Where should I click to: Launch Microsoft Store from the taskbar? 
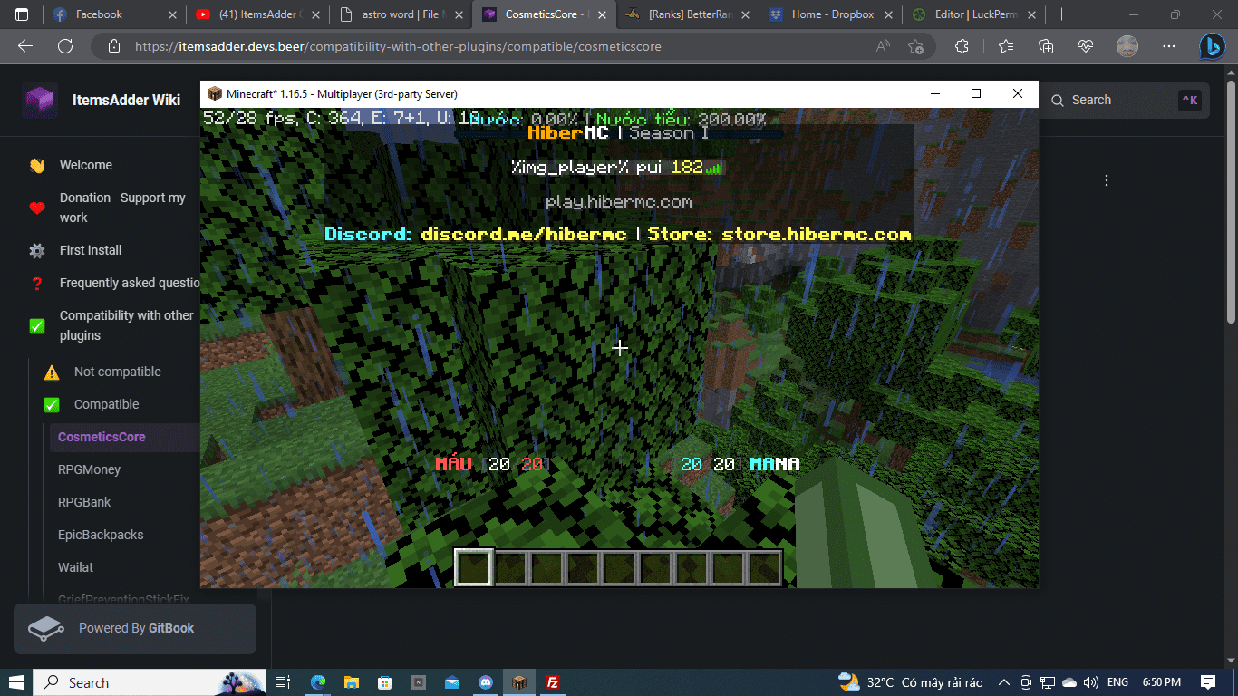(385, 682)
